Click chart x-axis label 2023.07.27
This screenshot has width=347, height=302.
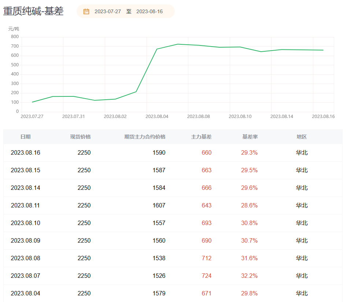32,117
